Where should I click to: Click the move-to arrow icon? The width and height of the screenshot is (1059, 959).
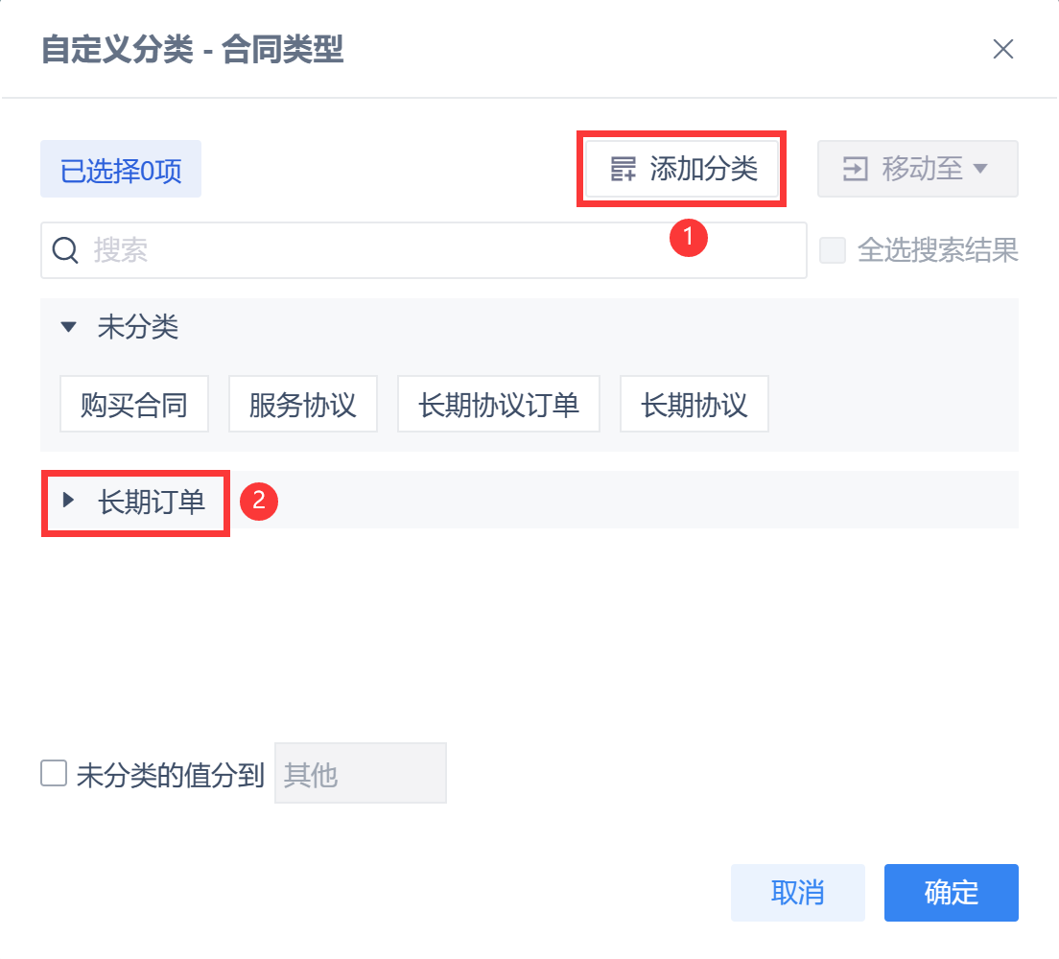(x=854, y=170)
